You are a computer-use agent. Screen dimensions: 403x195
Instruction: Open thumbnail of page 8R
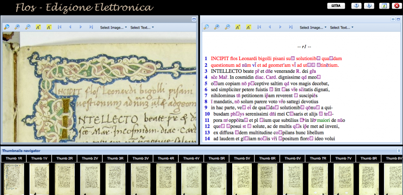pyautogui.click(x=369, y=179)
